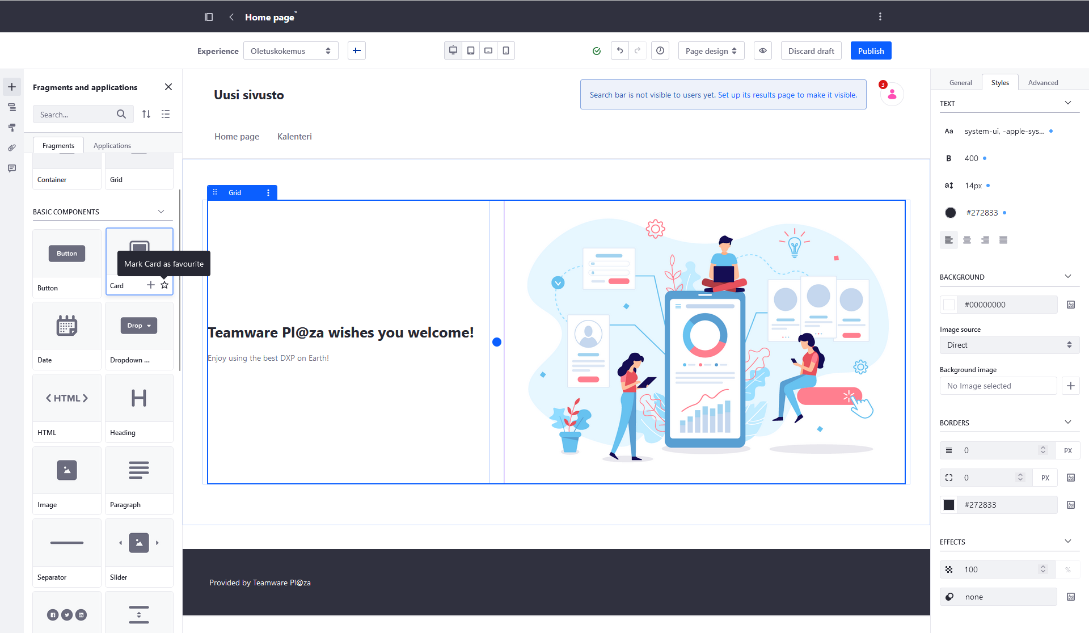Click the search magnifier icon

[x=121, y=114]
